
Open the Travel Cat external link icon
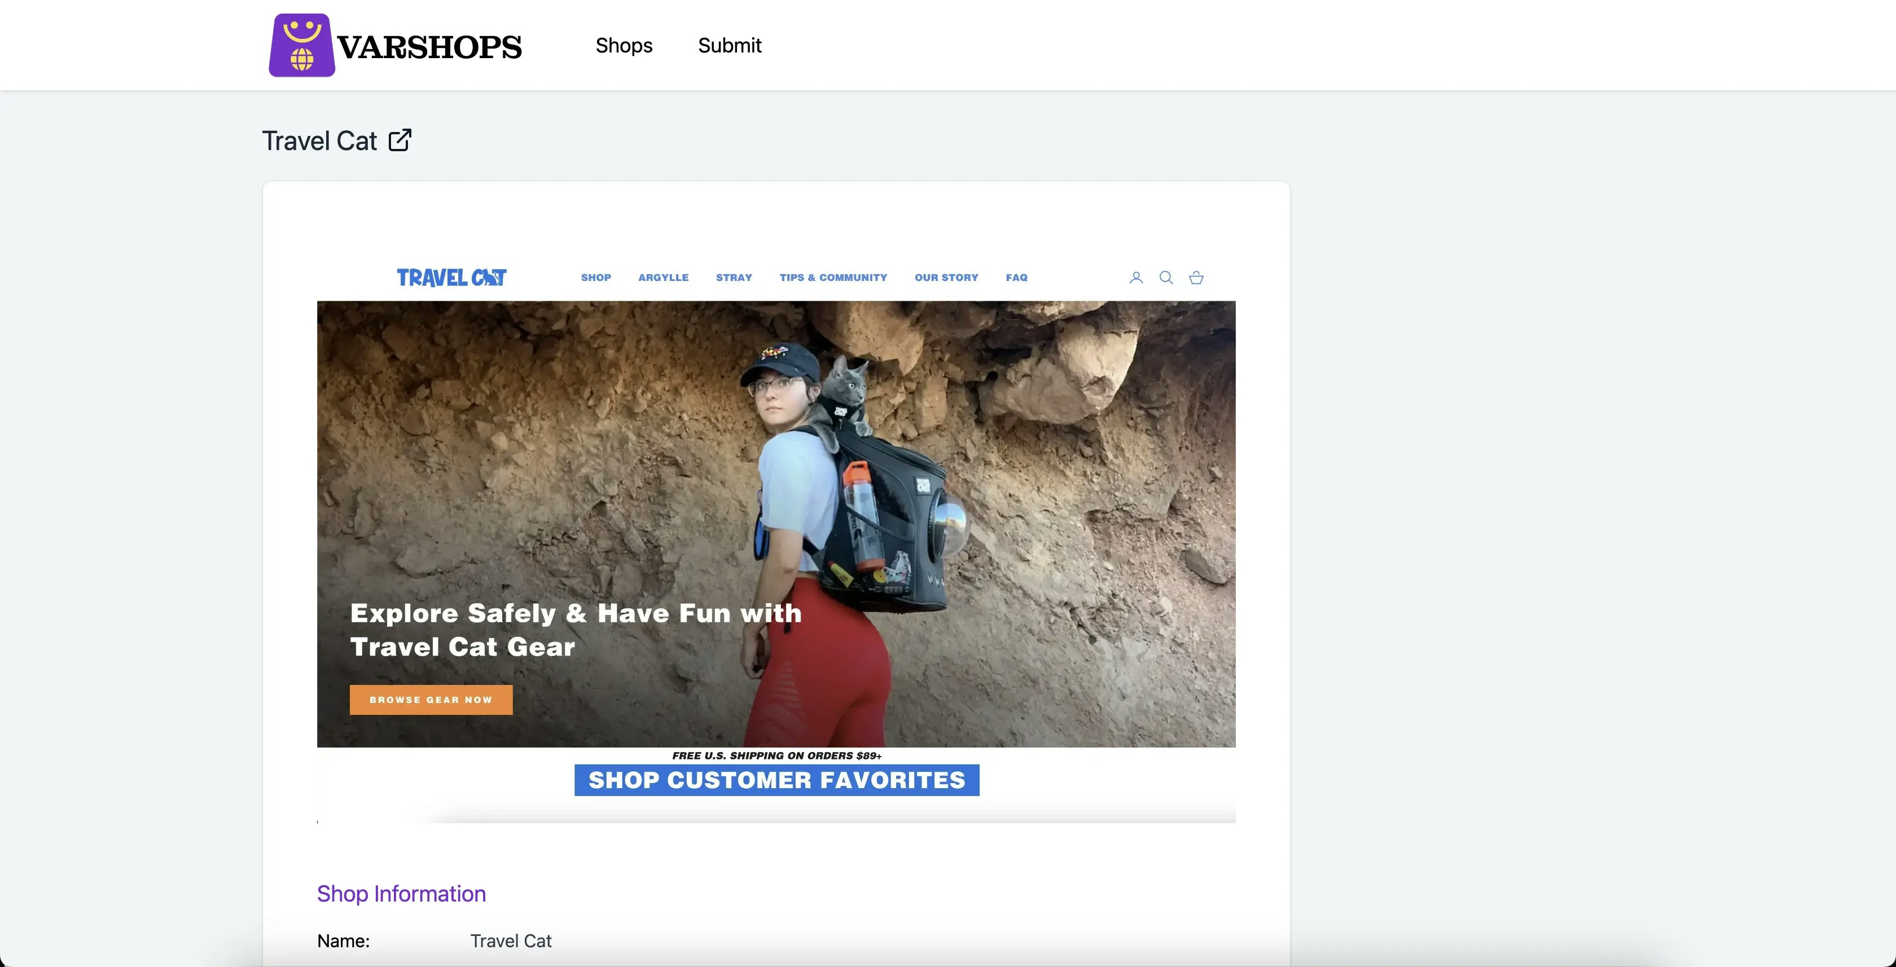[x=400, y=140]
